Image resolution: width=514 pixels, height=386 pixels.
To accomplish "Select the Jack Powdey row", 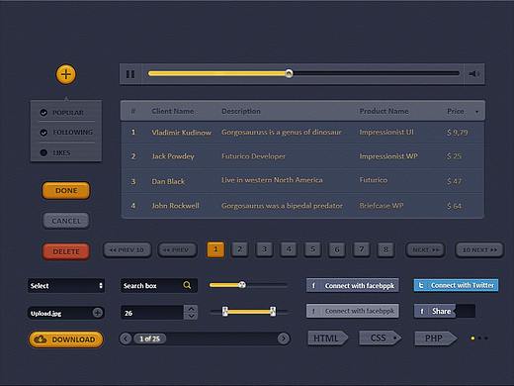I will tap(302, 156).
